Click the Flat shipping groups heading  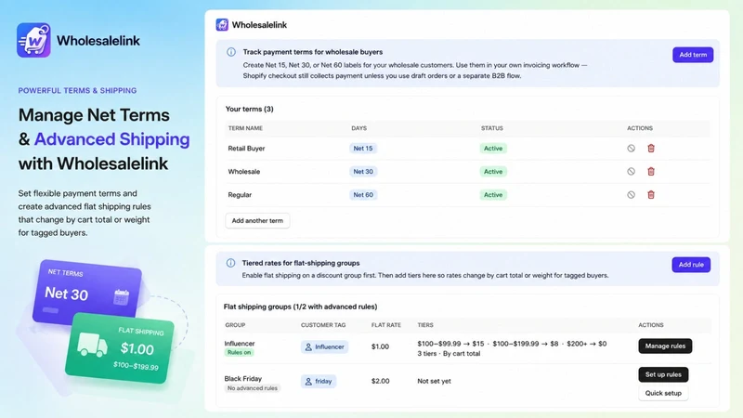point(300,307)
